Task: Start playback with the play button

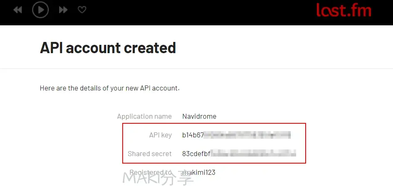Action: click(x=40, y=10)
